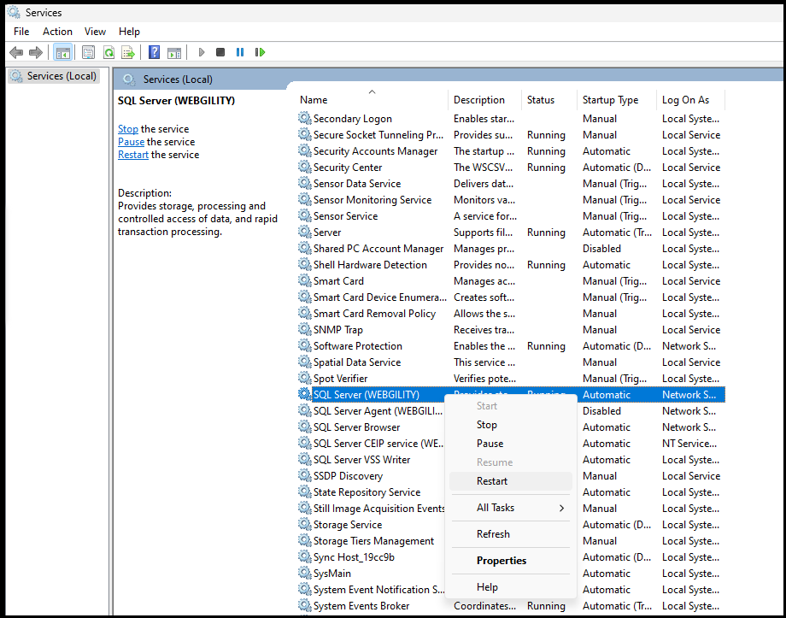Click the Restart the service link
The height and width of the screenshot is (618, 786).
tap(133, 155)
